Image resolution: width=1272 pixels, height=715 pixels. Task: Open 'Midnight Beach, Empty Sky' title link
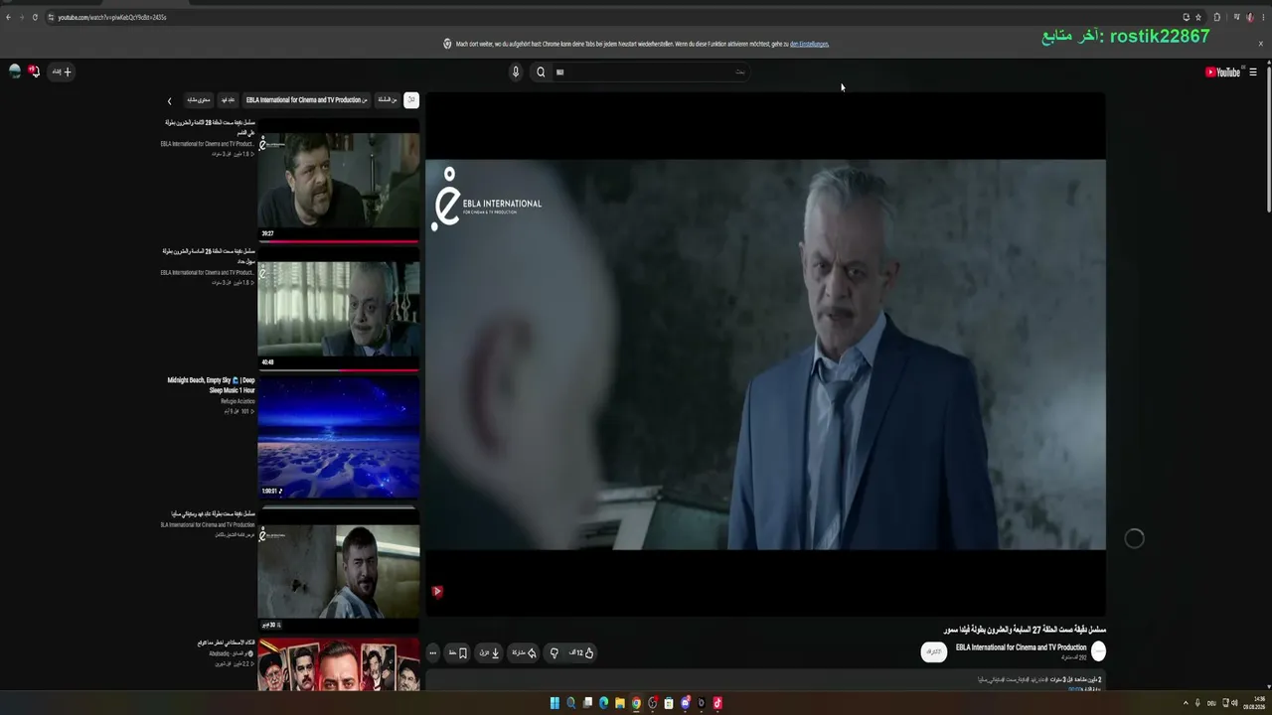(x=211, y=385)
